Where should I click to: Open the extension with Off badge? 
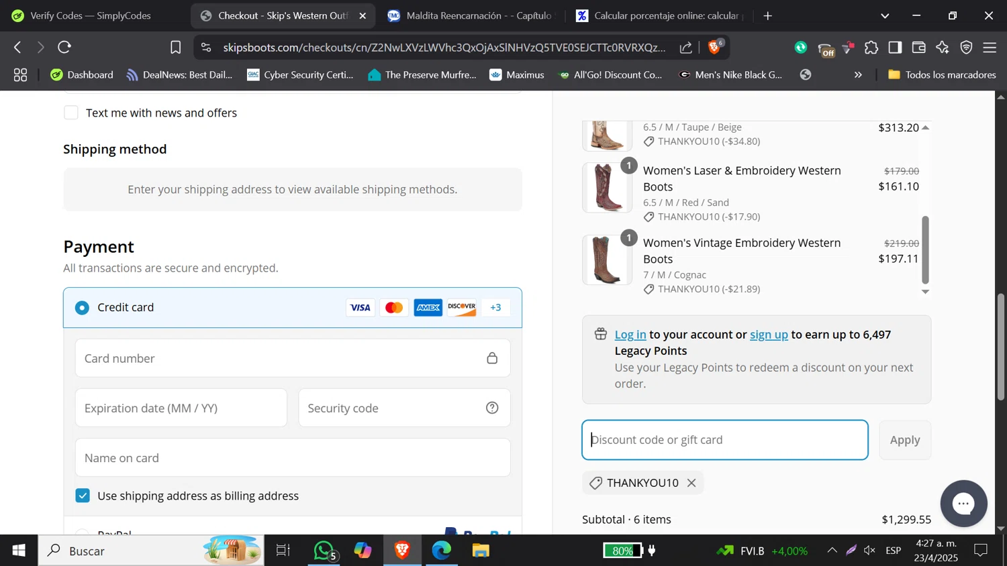(826, 48)
